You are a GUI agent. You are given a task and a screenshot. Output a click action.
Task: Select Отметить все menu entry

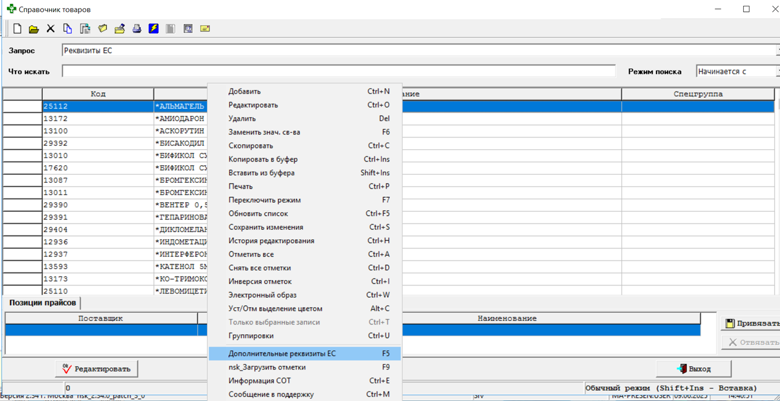[x=304, y=255]
